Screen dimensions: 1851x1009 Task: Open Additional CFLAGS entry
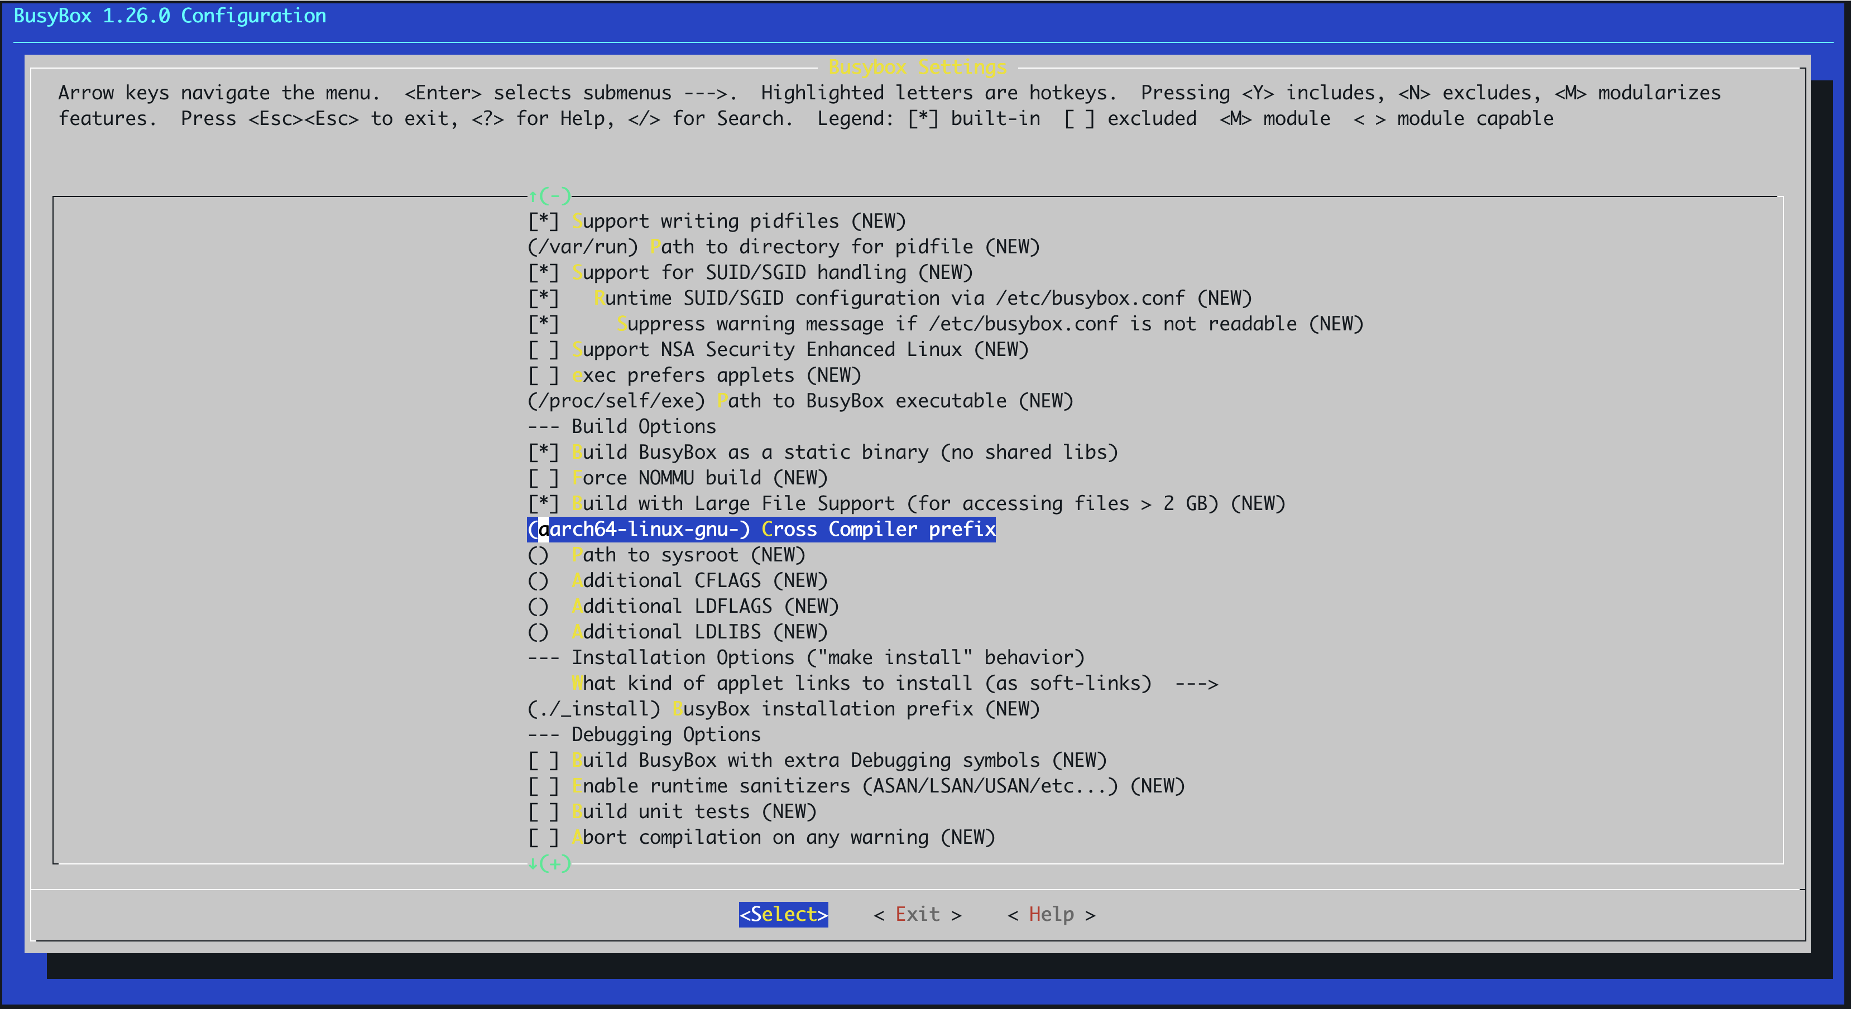click(678, 581)
